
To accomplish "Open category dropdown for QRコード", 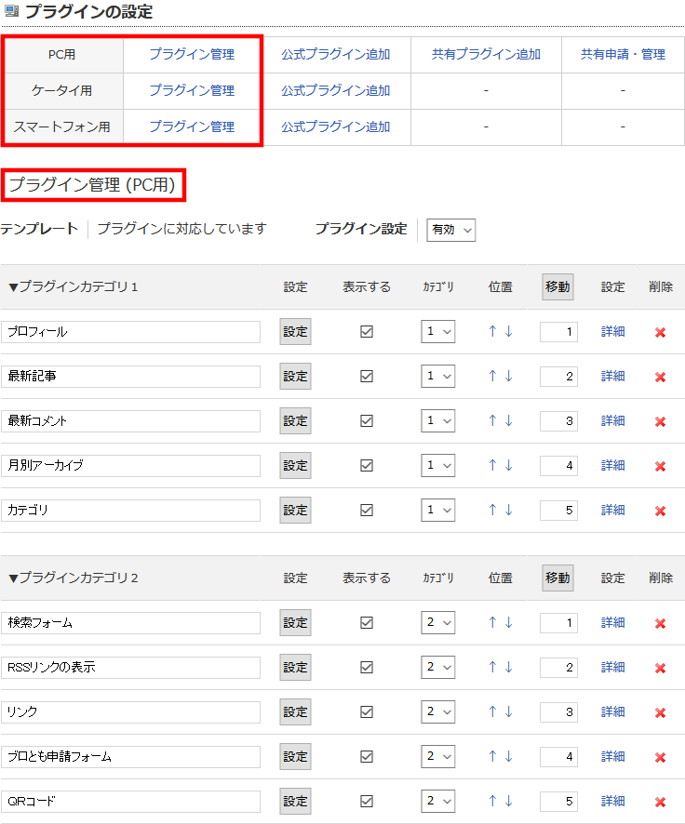I will click(x=438, y=802).
